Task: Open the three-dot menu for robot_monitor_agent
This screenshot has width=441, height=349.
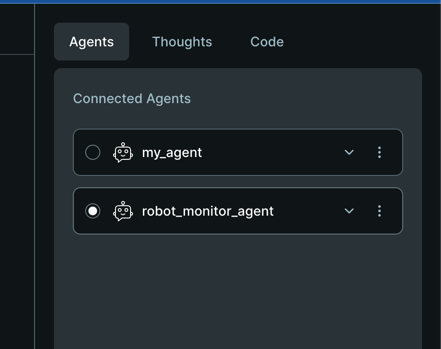Action: tap(379, 211)
